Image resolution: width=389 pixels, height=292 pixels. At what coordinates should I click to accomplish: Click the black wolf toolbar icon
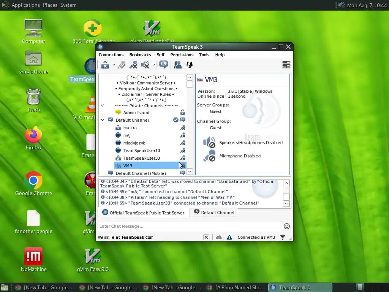(190, 65)
